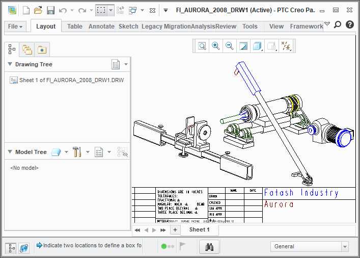Open Customize Quick Access Toolbar dropdown
Screen dimensions: 360x258
(x=165, y=10)
